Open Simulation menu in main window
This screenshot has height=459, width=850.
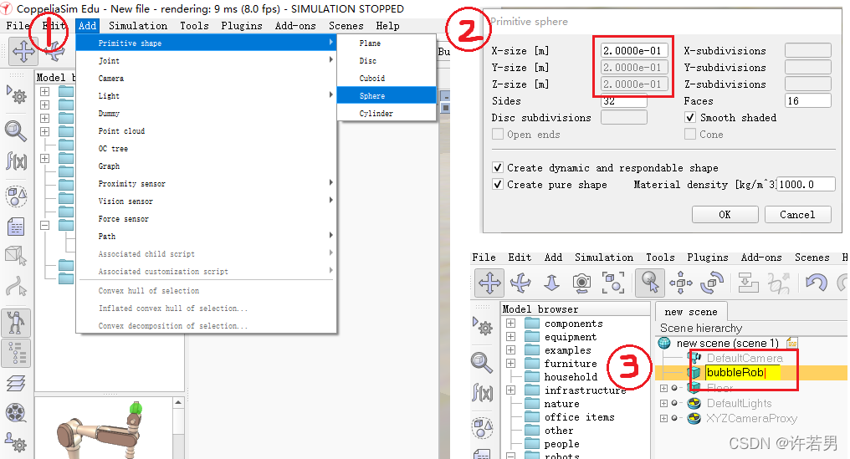138,25
